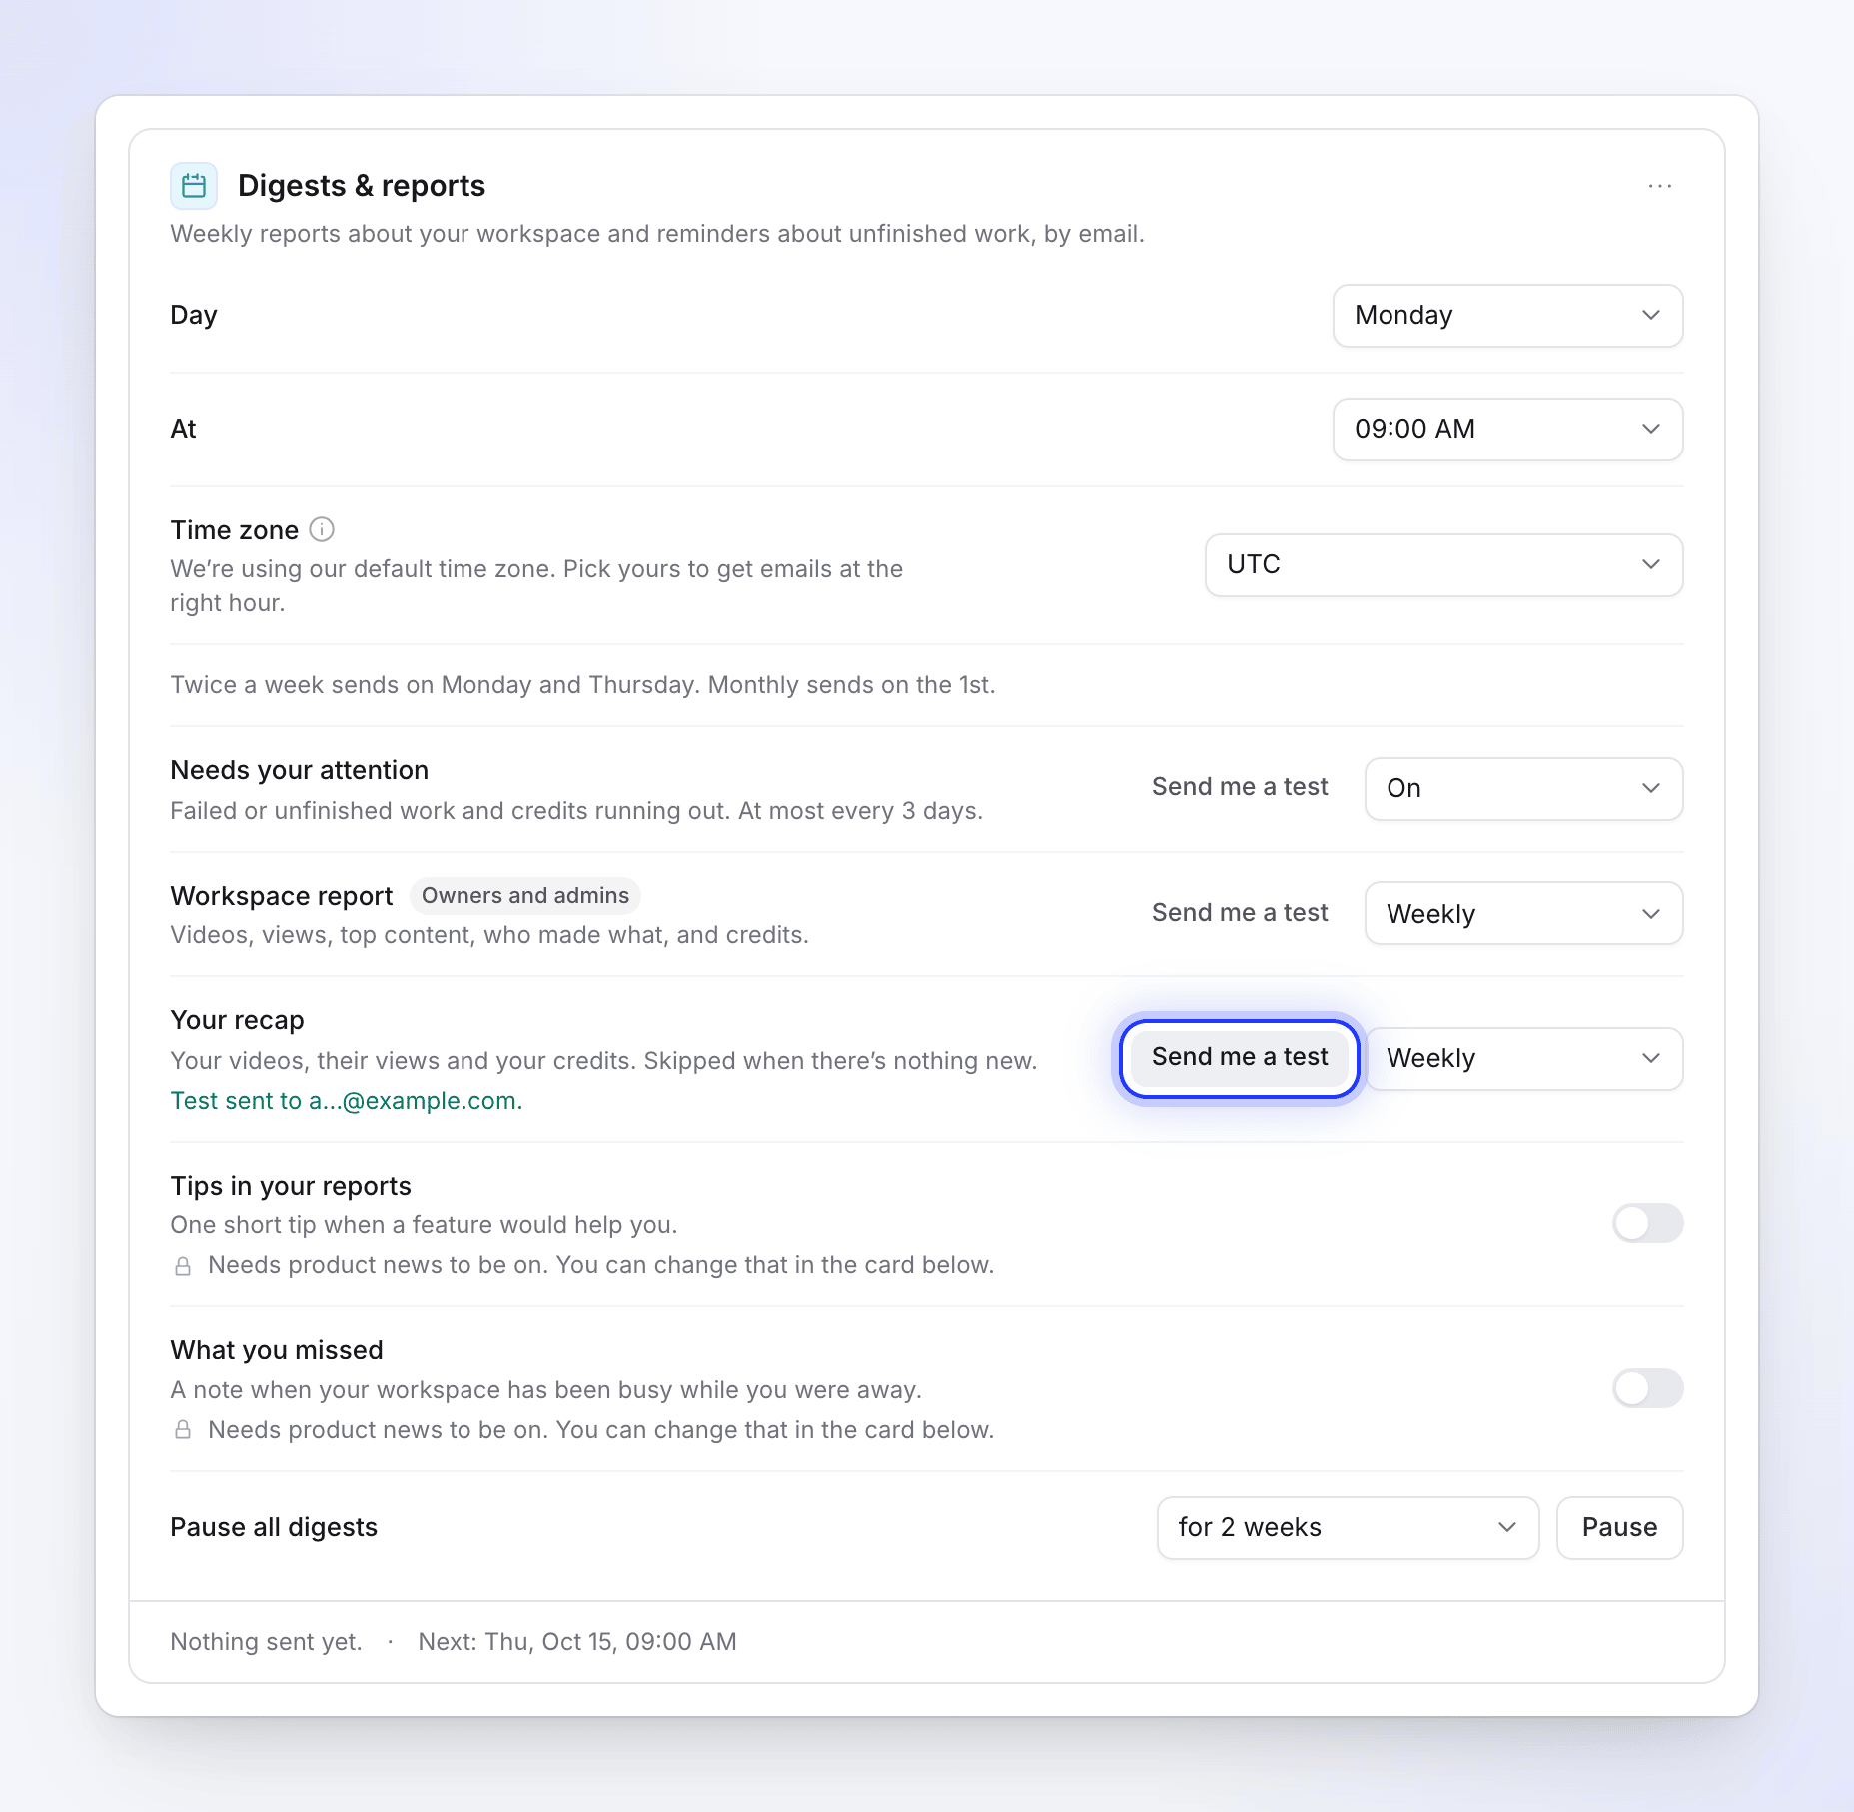
Task: Send a test for Your recap
Action: coord(1240,1057)
